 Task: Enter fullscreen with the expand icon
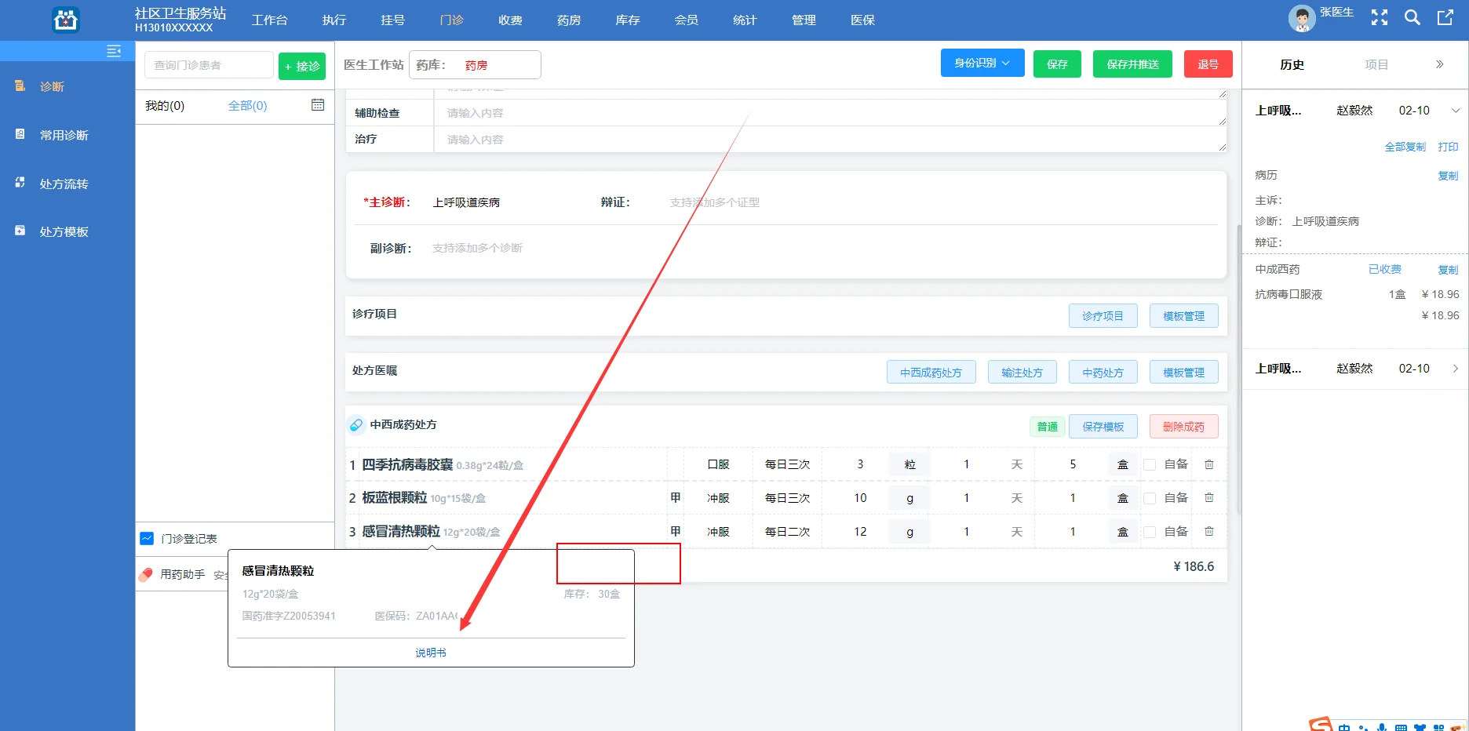(x=1379, y=17)
